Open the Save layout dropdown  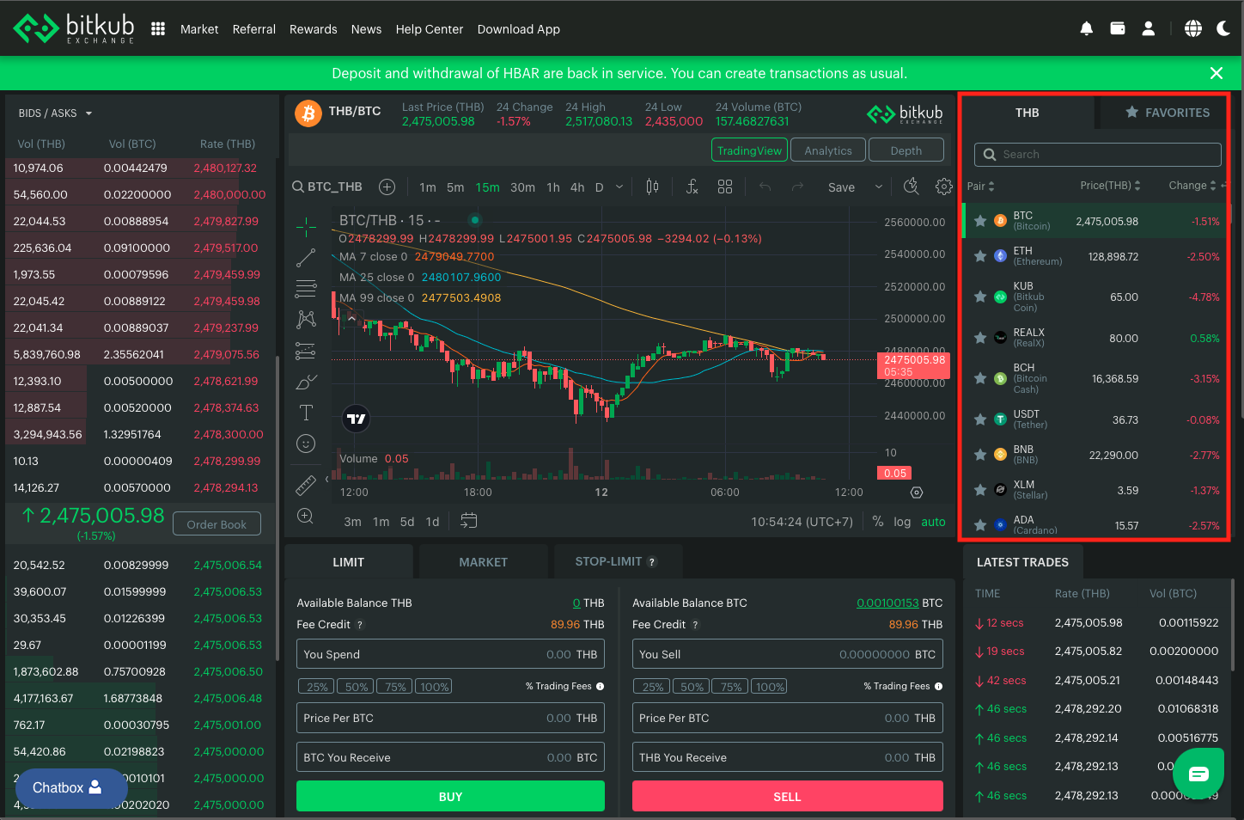878,187
